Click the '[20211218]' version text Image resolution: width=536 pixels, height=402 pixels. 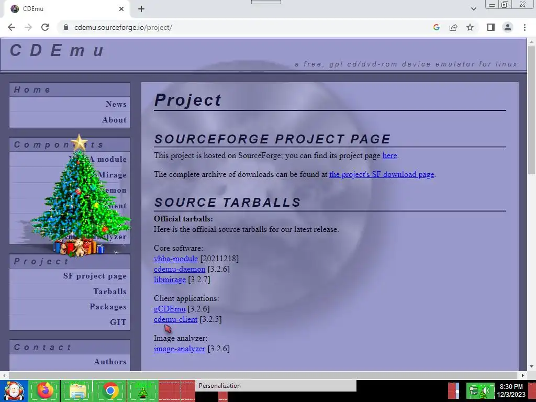tap(219, 259)
